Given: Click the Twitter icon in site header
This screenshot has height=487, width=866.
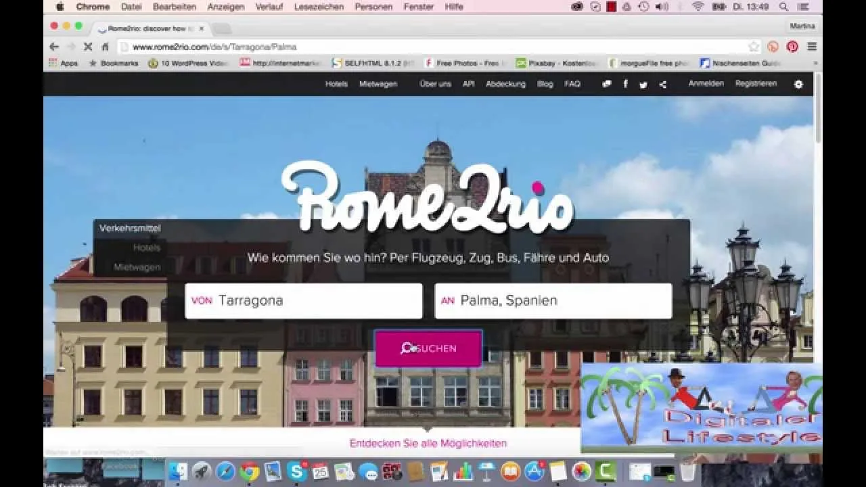Looking at the screenshot, I should click(x=643, y=85).
